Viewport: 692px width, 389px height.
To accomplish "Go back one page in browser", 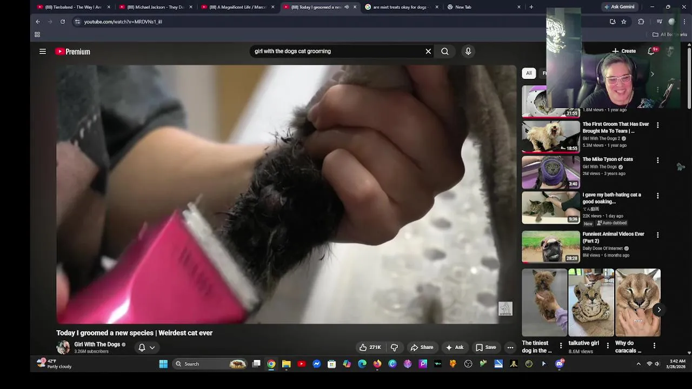I will (38, 22).
